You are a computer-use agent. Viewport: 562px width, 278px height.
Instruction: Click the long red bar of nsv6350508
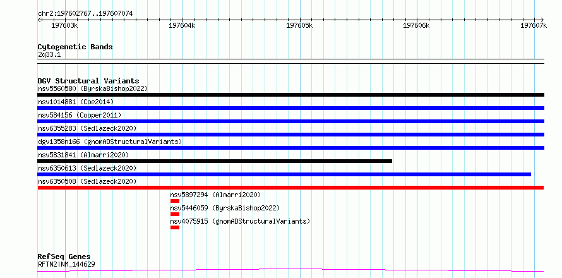click(x=290, y=188)
